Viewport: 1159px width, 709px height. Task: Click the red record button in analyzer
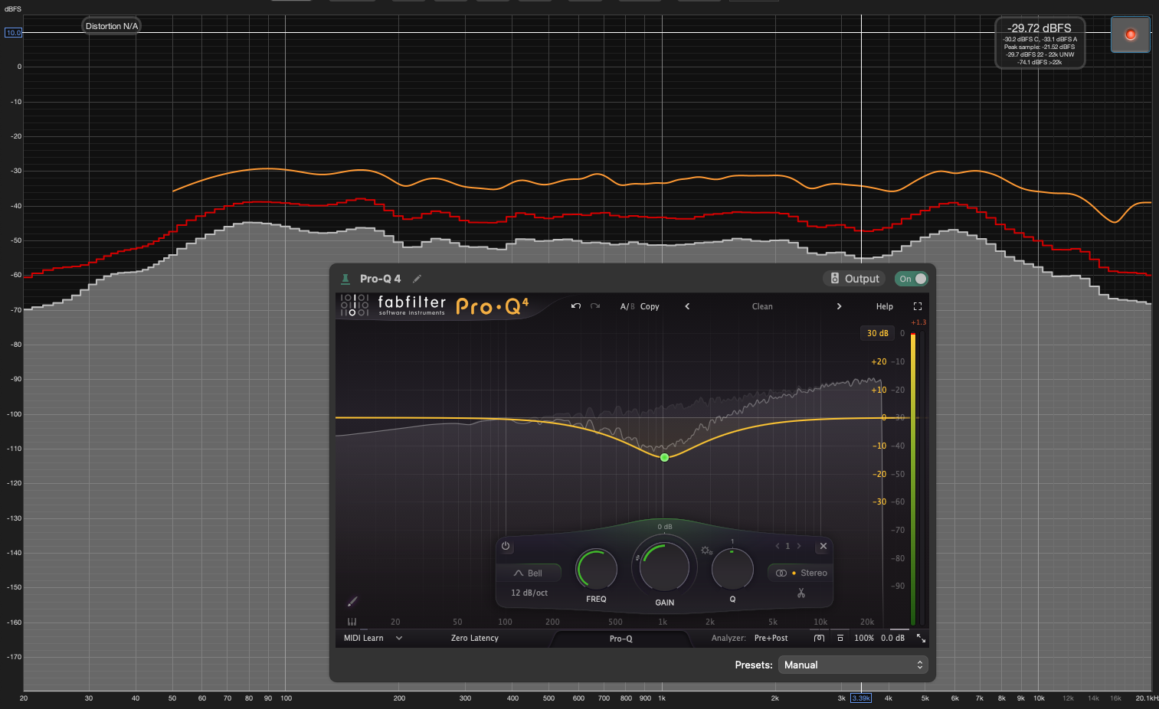tap(1130, 34)
